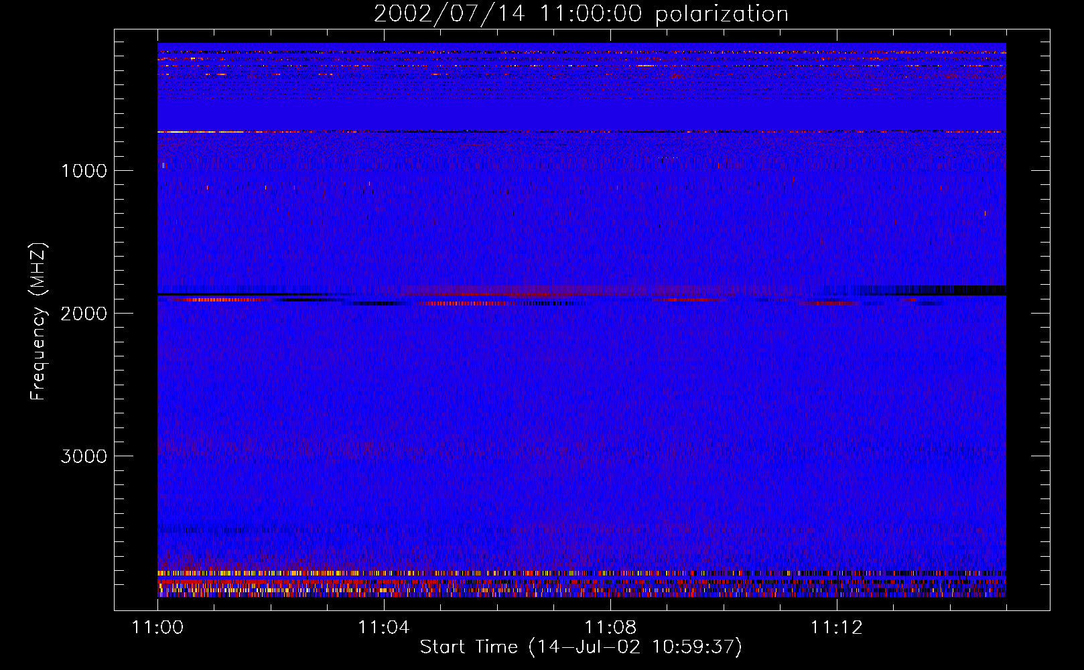
Task: Click the "Frequency (MHZ)" y-axis label
Action: click(x=39, y=322)
